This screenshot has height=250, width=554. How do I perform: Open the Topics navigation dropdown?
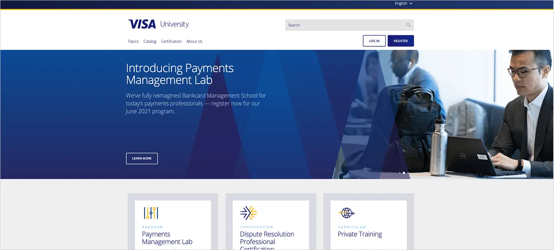(133, 41)
